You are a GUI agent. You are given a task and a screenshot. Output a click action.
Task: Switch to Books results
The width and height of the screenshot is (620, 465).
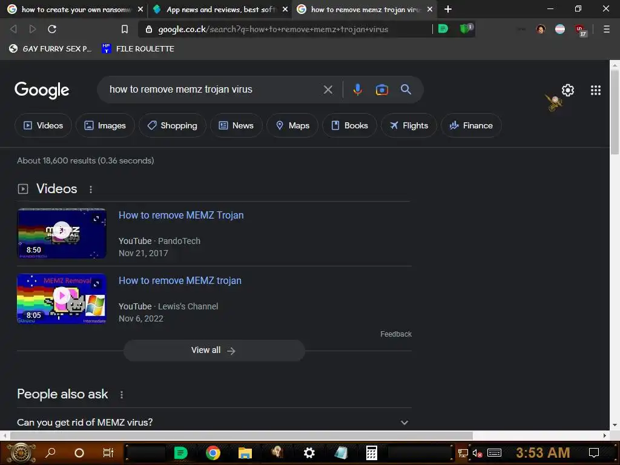[349, 125]
